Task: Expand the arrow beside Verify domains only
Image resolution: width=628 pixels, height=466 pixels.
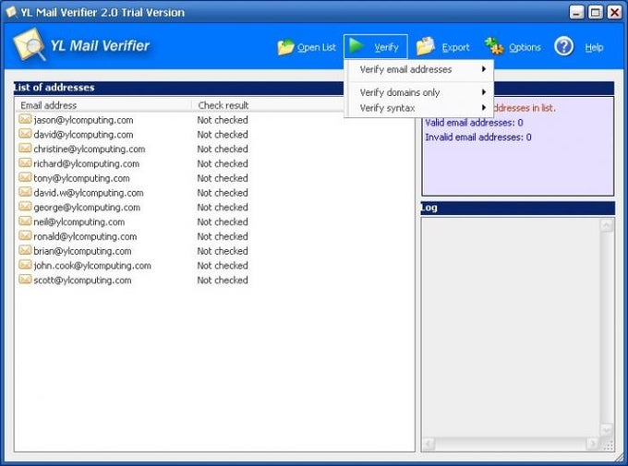Action: (484, 92)
